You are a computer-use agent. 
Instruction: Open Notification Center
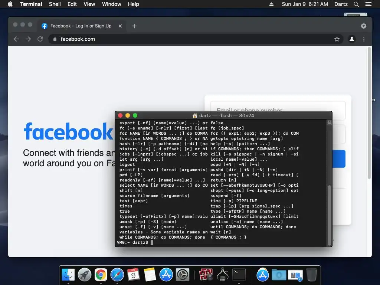368,4
